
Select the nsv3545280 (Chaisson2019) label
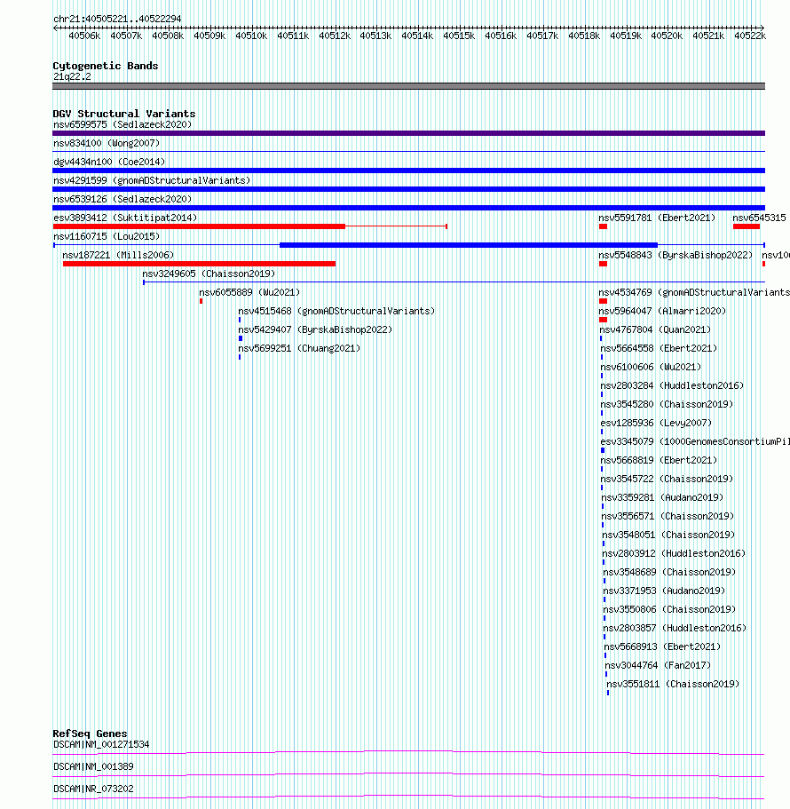668,404
